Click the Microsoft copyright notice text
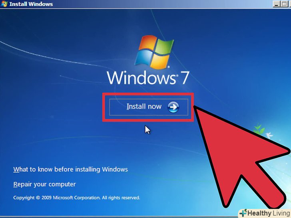Image resolution: width=291 pixels, height=218 pixels. pyautogui.click(x=77, y=198)
